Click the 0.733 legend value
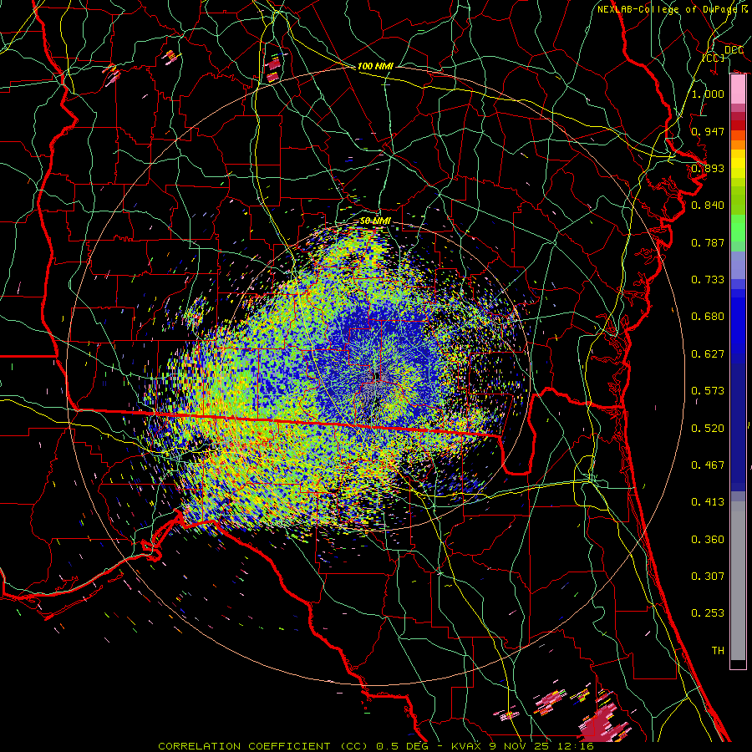 (708, 280)
